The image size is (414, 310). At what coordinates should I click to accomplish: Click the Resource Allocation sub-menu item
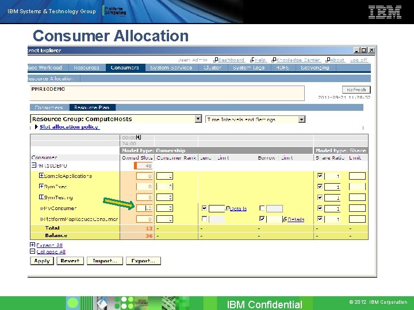pyautogui.click(x=50, y=79)
